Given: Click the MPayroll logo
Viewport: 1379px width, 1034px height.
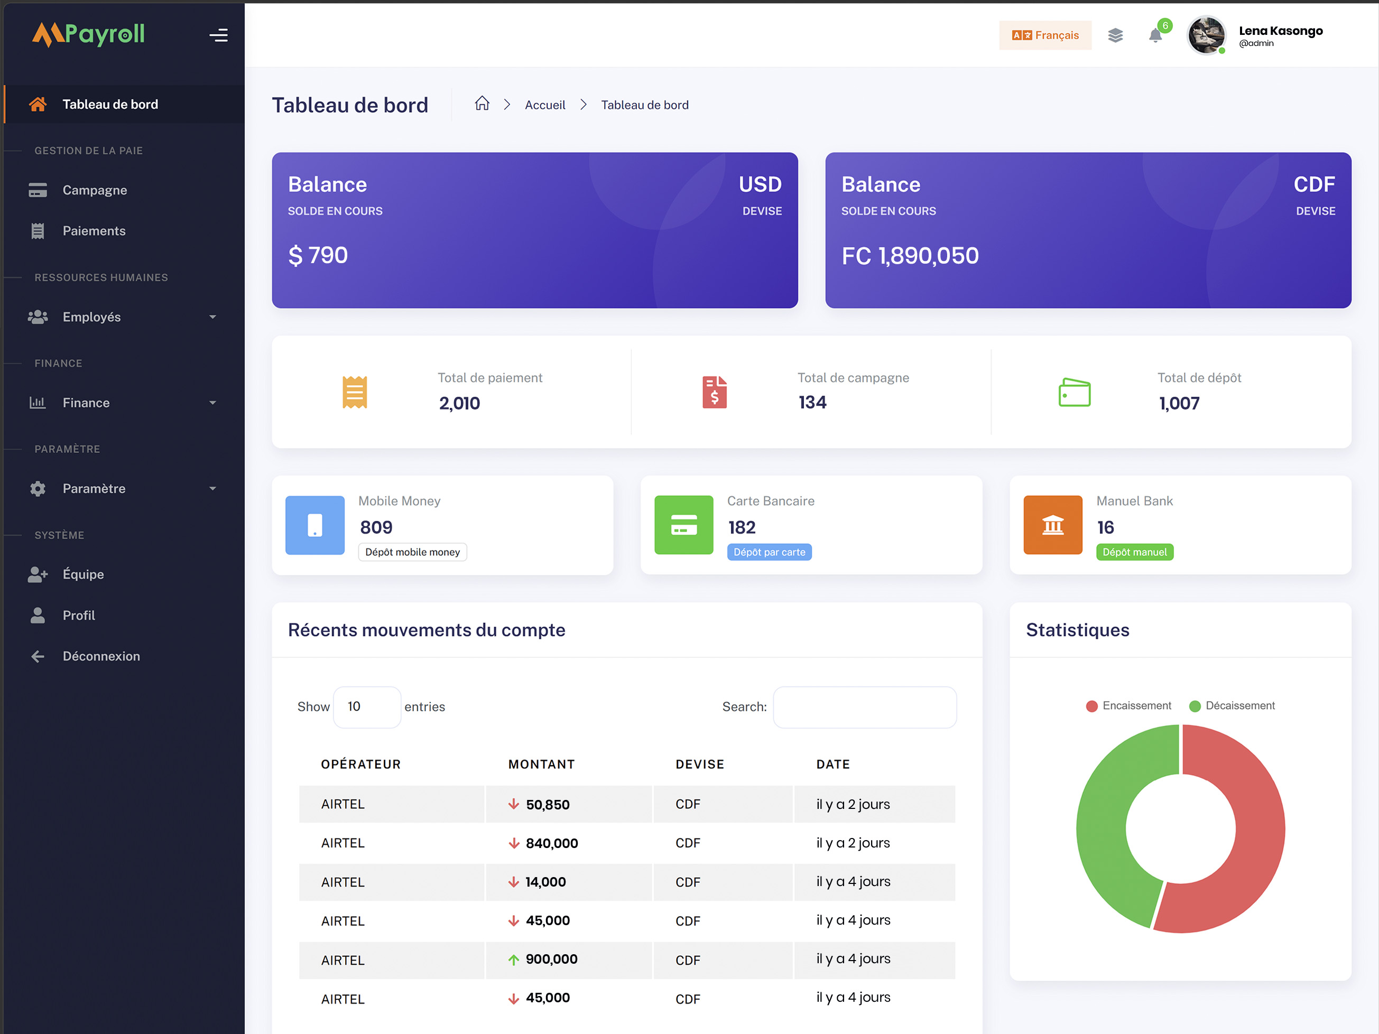Looking at the screenshot, I should click(88, 34).
